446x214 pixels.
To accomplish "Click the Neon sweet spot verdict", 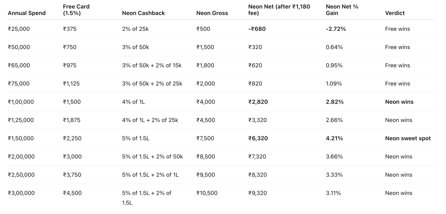I will click(x=408, y=138).
